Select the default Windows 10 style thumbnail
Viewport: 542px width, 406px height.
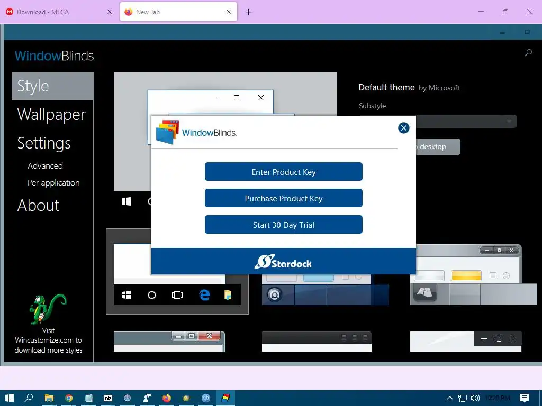(177, 271)
